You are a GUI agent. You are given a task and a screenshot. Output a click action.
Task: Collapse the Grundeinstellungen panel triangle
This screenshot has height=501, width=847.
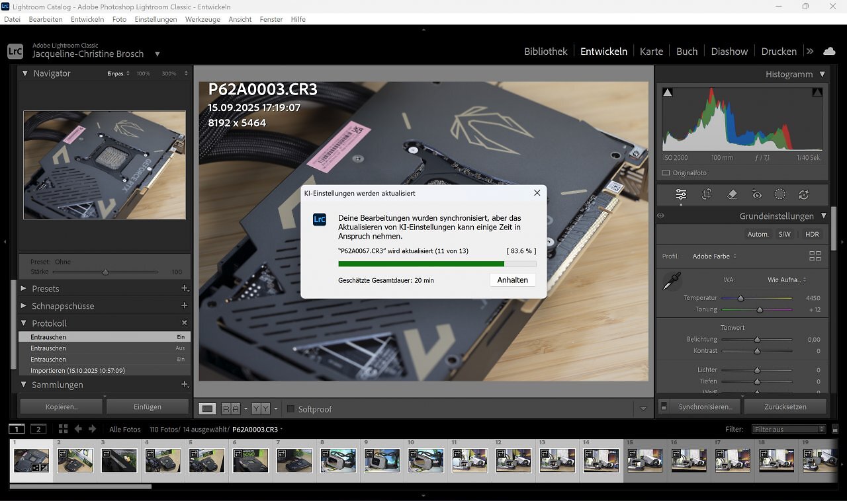(x=823, y=215)
